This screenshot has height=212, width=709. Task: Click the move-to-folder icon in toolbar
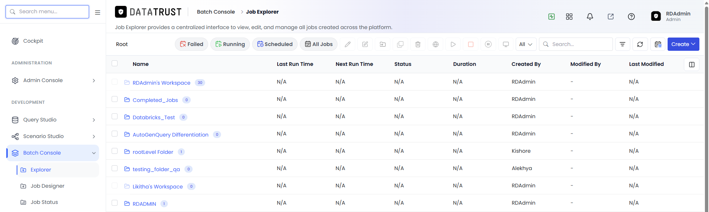tap(383, 44)
